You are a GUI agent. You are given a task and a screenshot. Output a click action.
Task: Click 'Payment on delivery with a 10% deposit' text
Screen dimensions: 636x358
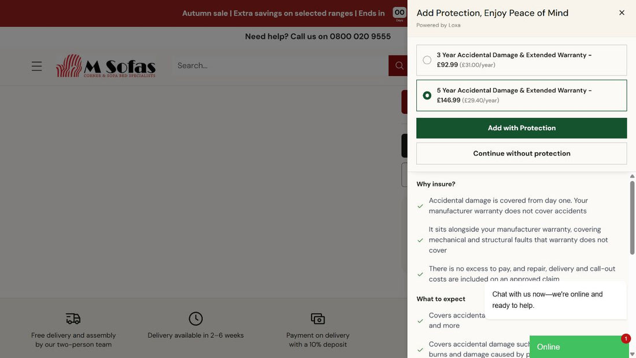(x=317, y=339)
